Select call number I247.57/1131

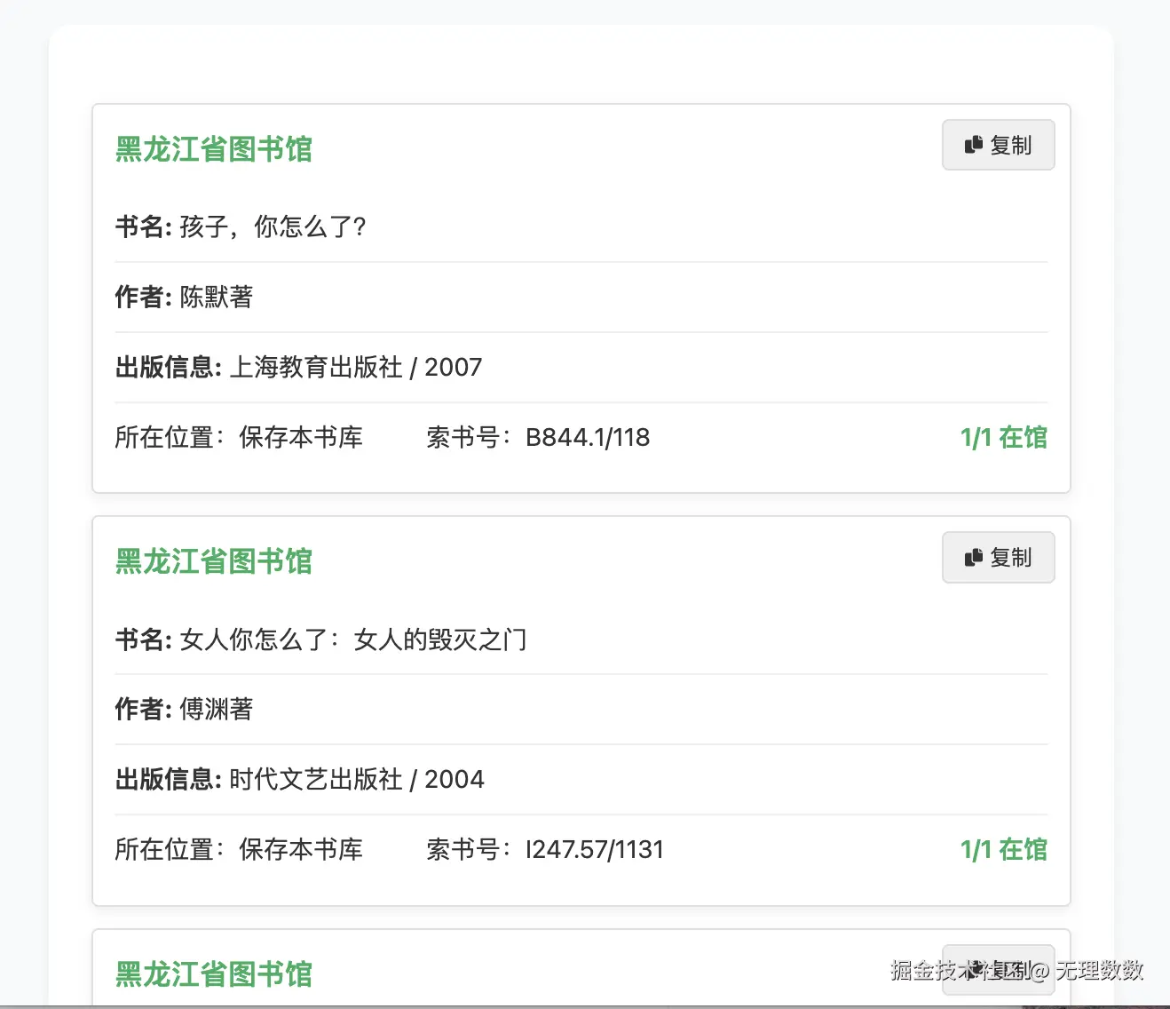595,849
